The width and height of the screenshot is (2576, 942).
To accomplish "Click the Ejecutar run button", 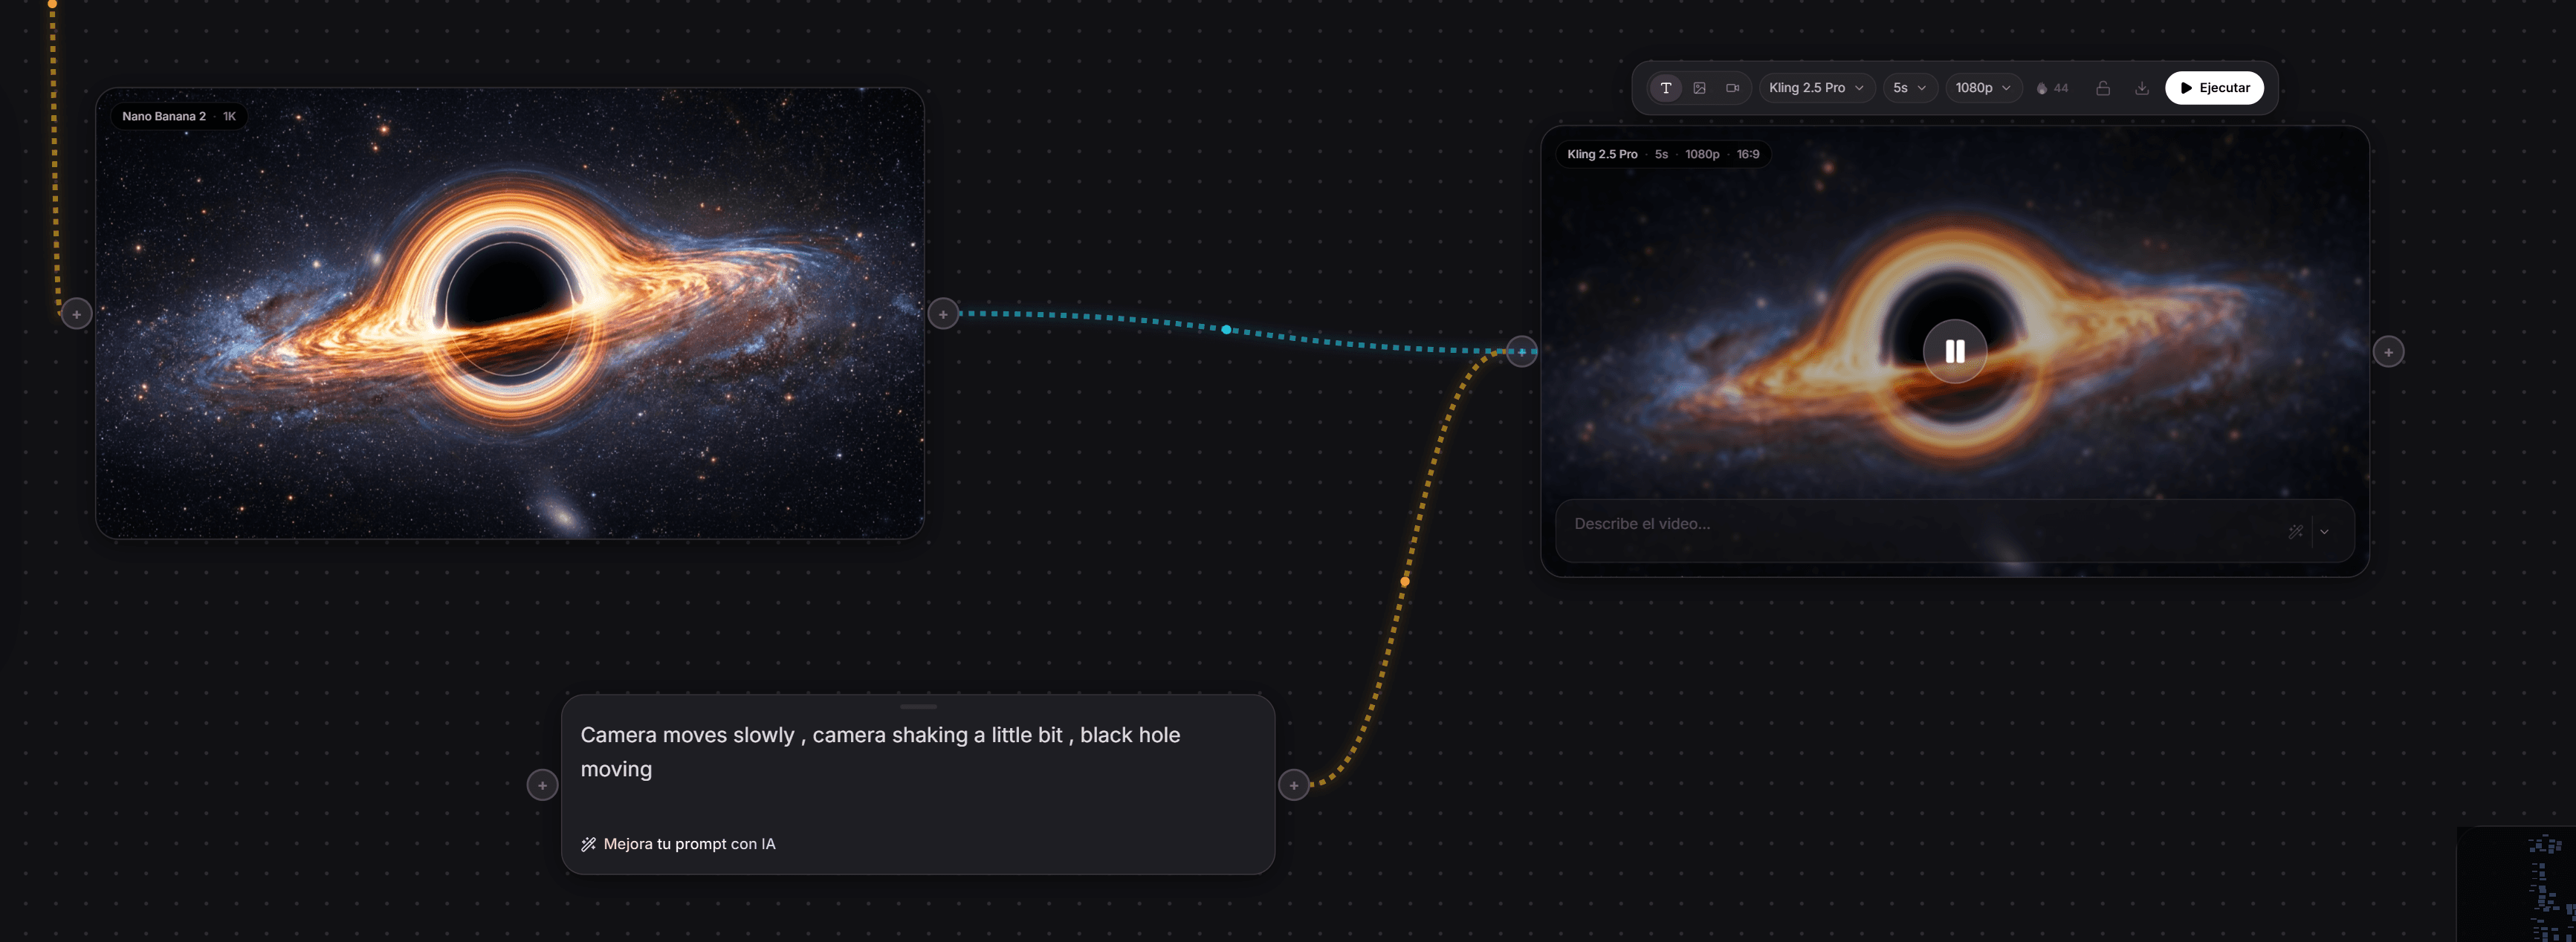I will point(2214,88).
